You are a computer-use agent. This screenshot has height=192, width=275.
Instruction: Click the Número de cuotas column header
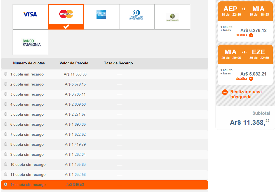click(29, 63)
